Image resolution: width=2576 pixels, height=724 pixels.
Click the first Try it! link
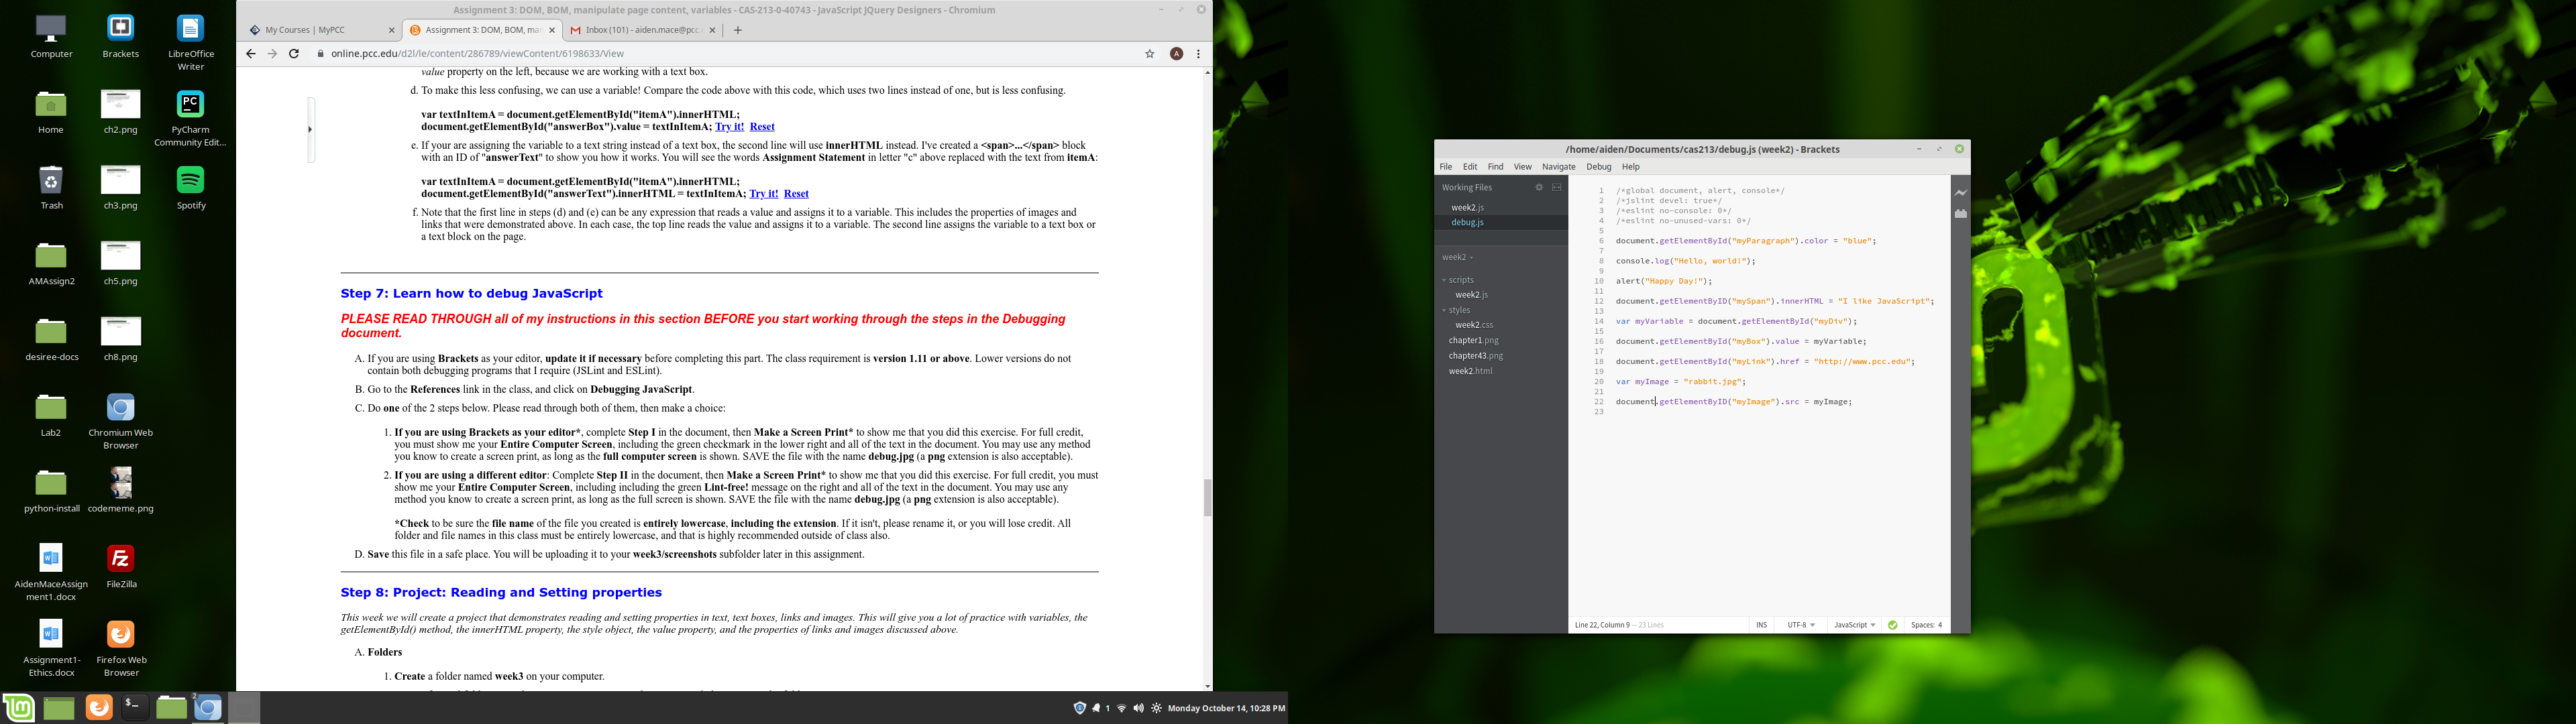pyautogui.click(x=729, y=127)
